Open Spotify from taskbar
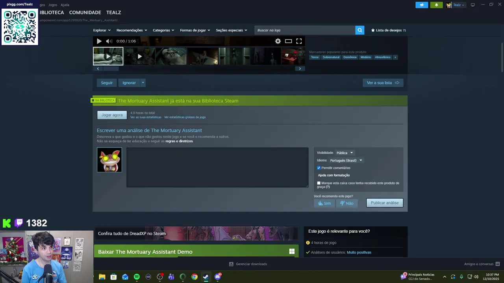This screenshot has width=504, height=283. coord(137,277)
